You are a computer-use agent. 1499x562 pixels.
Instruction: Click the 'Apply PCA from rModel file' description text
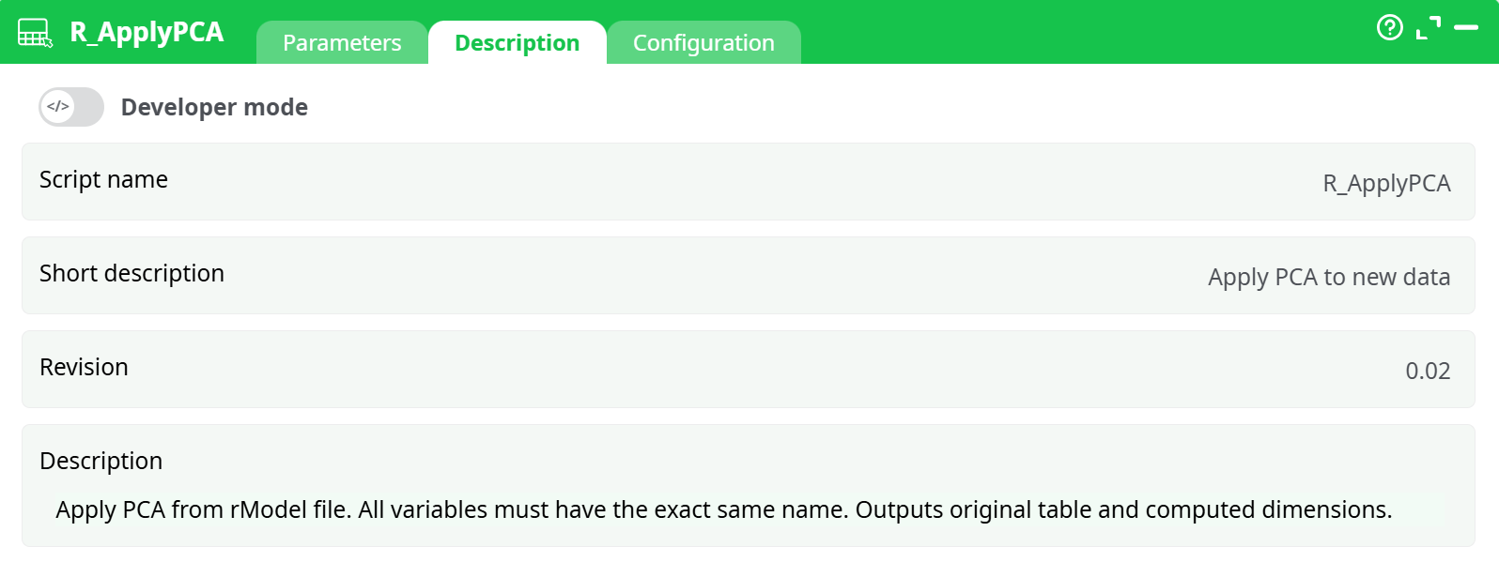point(723,509)
